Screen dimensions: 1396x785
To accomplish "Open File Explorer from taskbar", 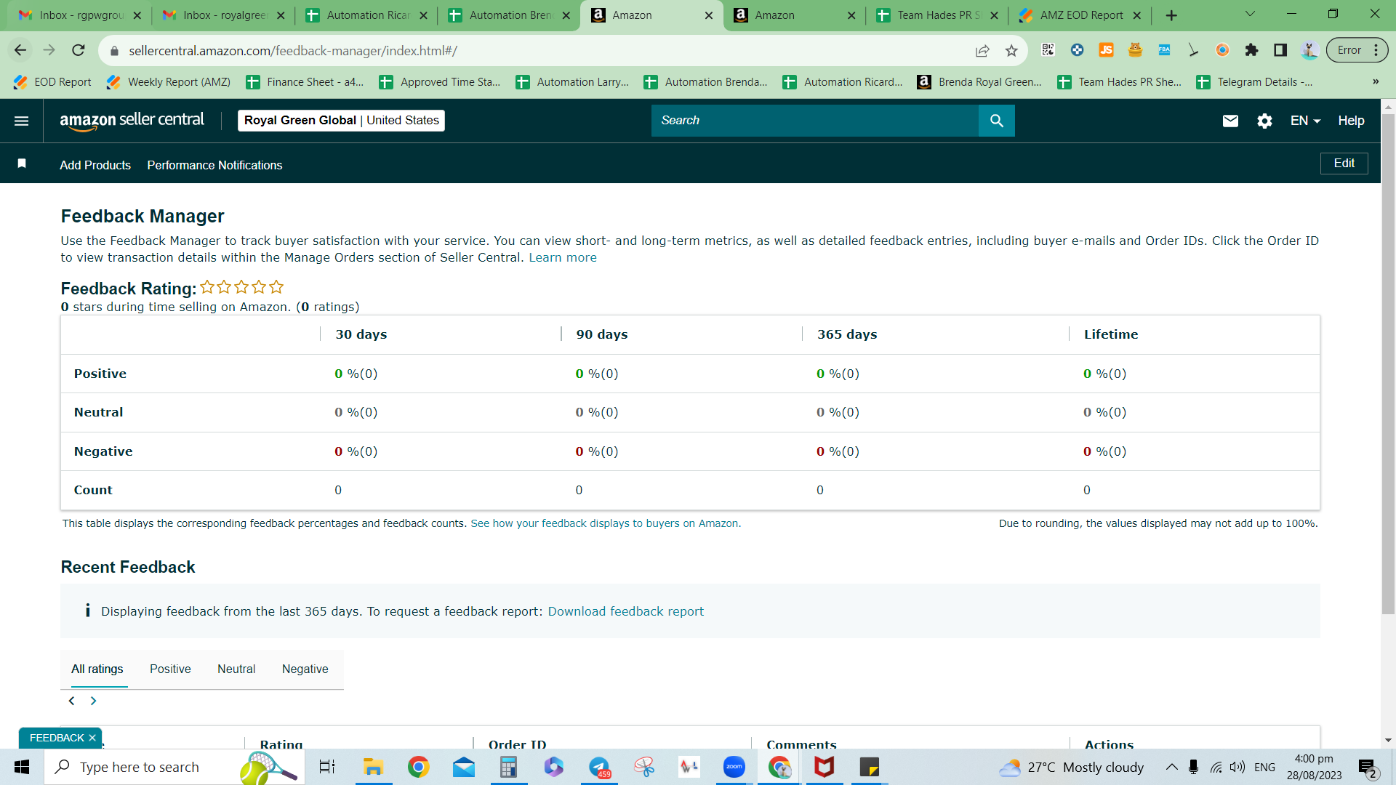I will (x=373, y=767).
